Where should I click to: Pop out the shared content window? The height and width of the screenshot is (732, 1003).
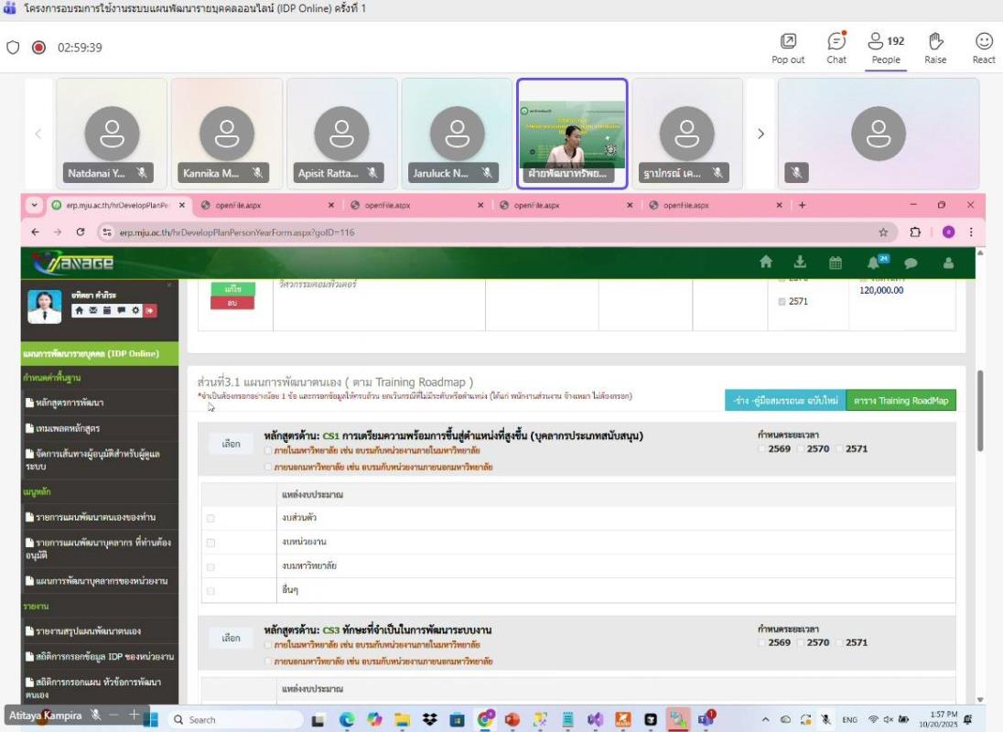[x=788, y=47]
